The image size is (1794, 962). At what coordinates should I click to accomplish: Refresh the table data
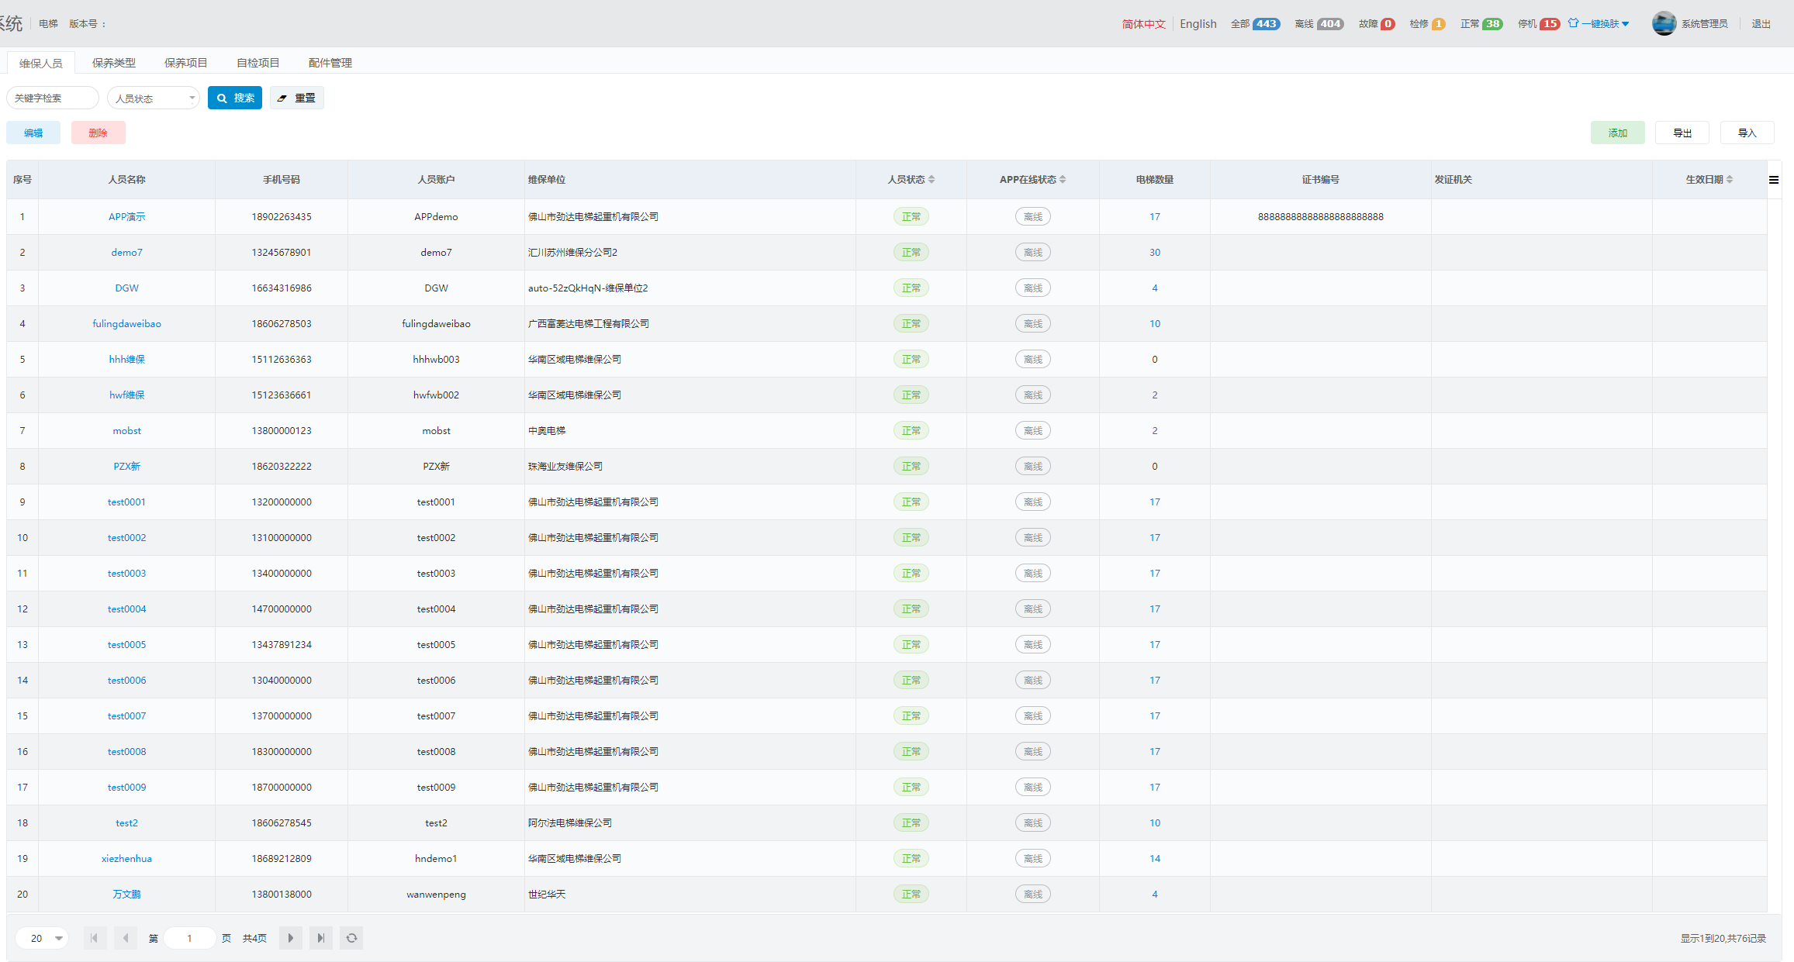click(x=351, y=938)
